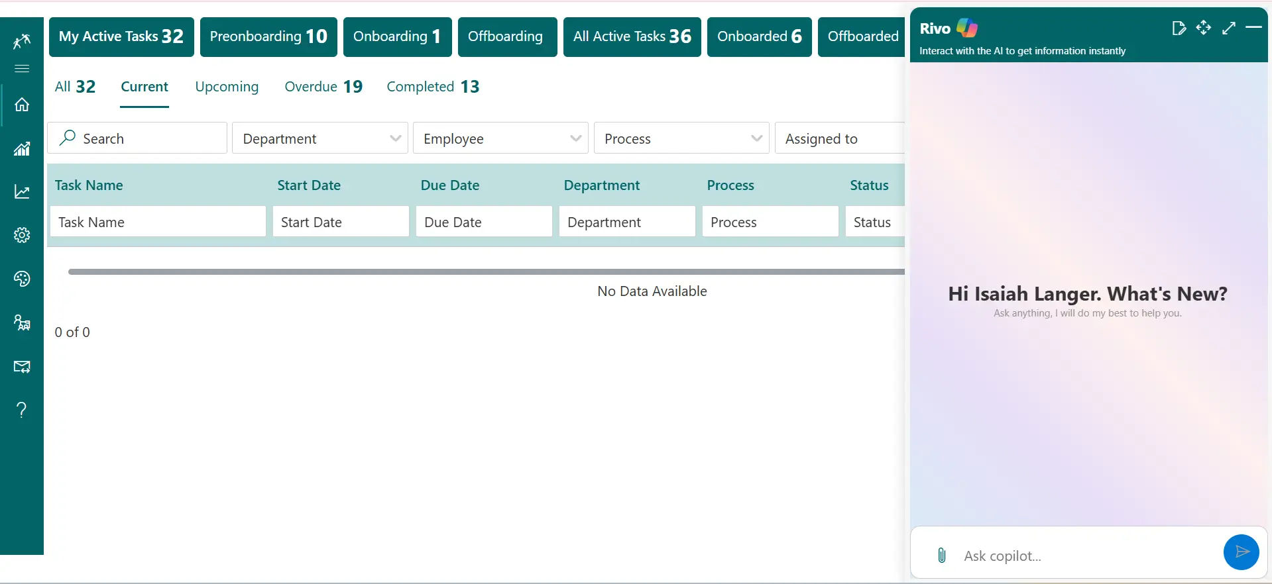Start new chat in Rivo panel
The width and height of the screenshot is (1272, 584).
[x=1179, y=28]
